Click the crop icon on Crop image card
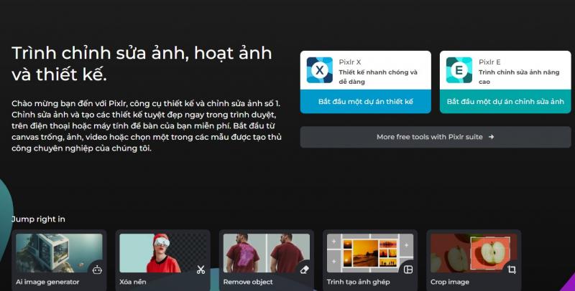This screenshot has height=291, width=575. pyautogui.click(x=512, y=269)
